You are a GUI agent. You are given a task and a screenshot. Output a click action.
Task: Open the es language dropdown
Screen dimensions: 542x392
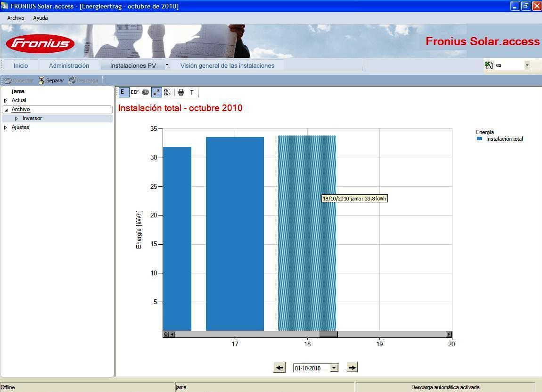pos(527,65)
